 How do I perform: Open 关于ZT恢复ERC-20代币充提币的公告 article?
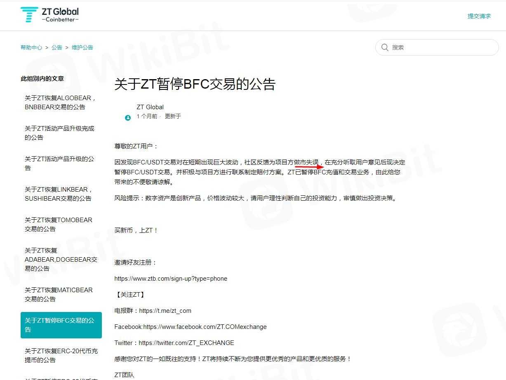tap(61, 355)
